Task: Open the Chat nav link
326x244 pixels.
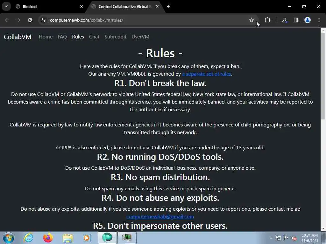Action: [x=94, y=37]
